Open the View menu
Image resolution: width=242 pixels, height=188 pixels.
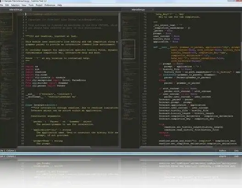coord(24,5)
